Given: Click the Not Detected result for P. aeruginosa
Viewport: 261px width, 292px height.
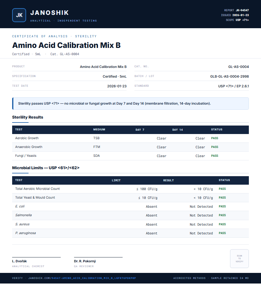Looking at the screenshot, I should tap(201, 233).
